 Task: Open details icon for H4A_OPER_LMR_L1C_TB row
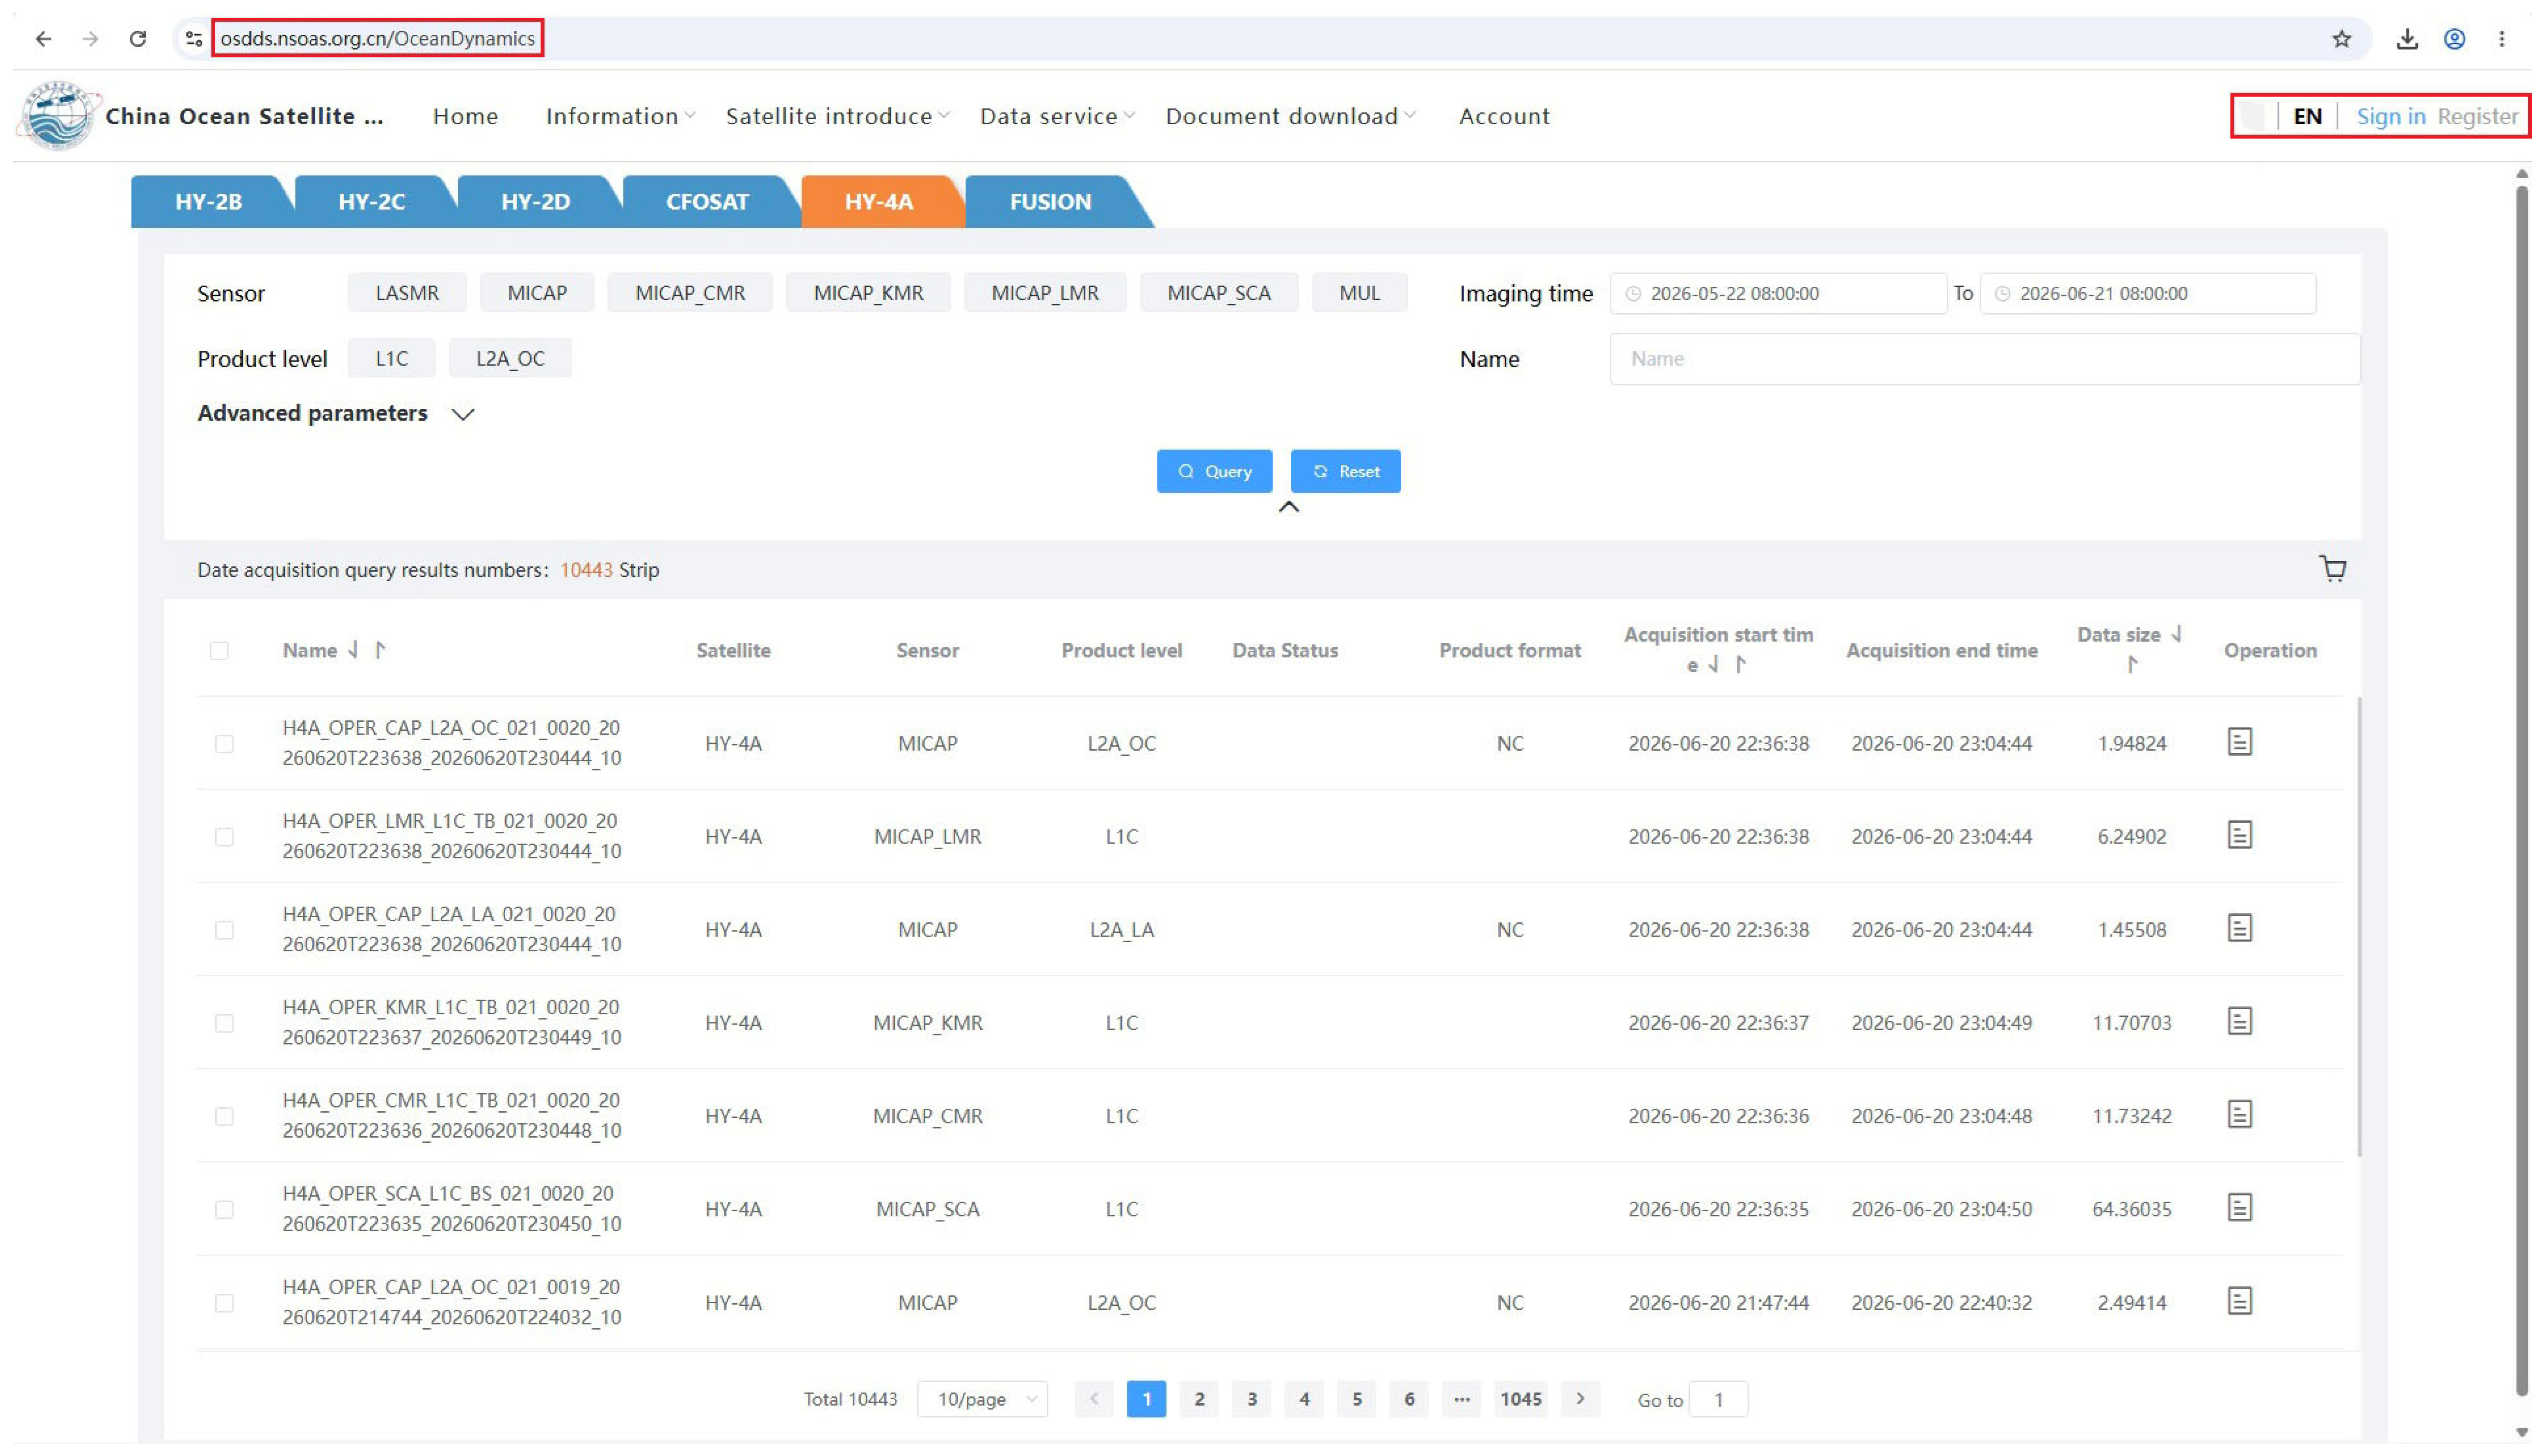pos(2239,835)
